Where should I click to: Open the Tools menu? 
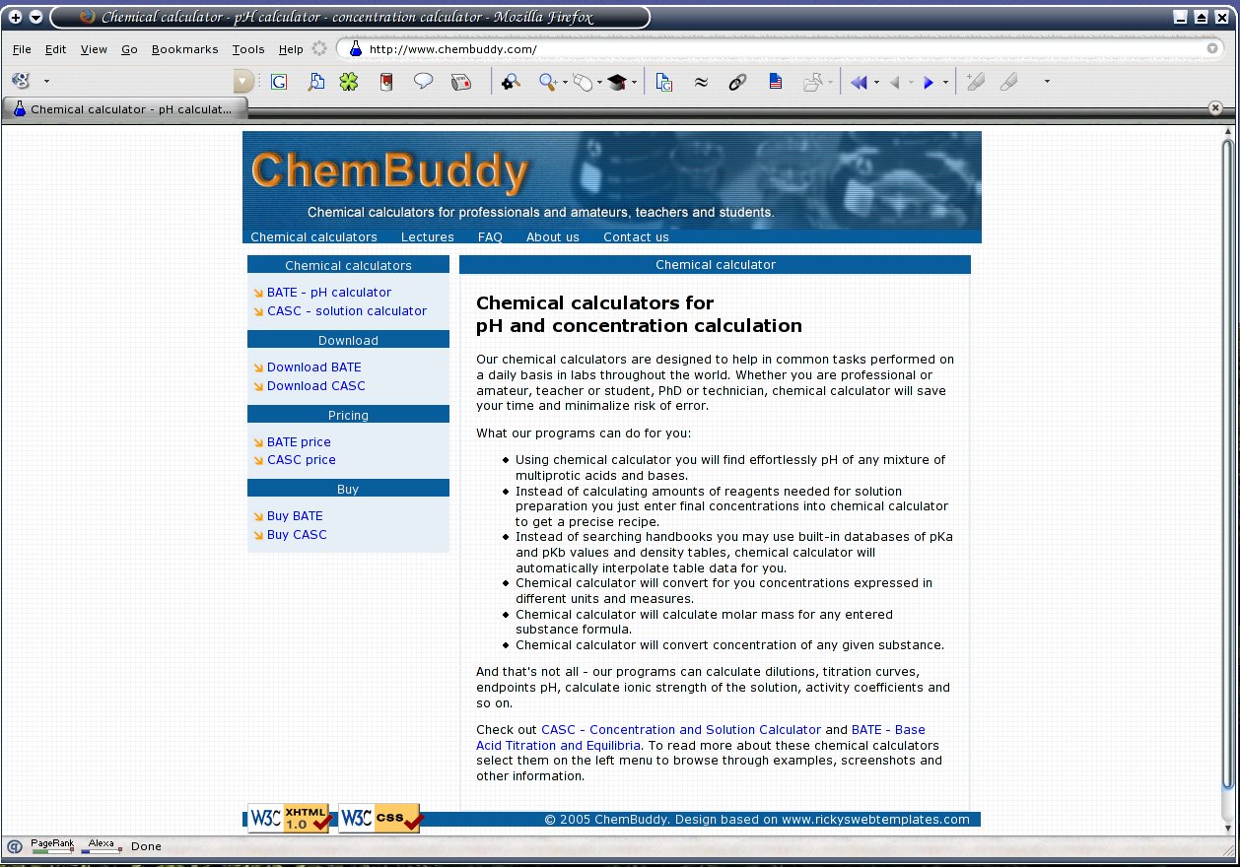pyautogui.click(x=248, y=49)
